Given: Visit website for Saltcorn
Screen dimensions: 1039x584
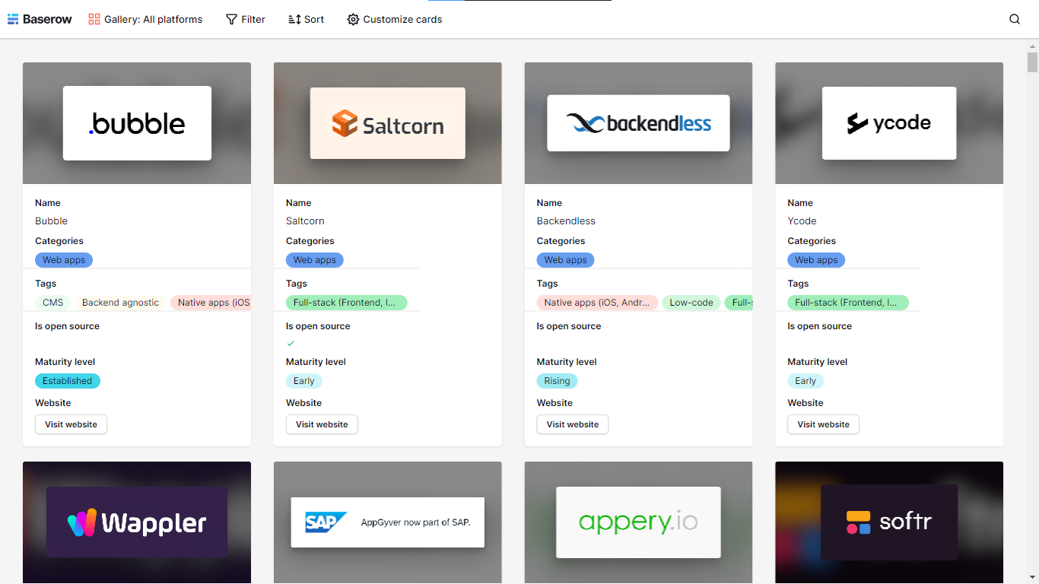Looking at the screenshot, I should coord(322,424).
